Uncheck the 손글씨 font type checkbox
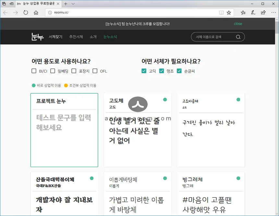This screenshot has height=216, width=279. coord(179,71)
